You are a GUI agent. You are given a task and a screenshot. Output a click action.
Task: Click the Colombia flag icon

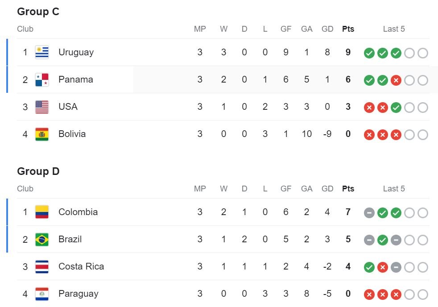click(x=42, y=212)
